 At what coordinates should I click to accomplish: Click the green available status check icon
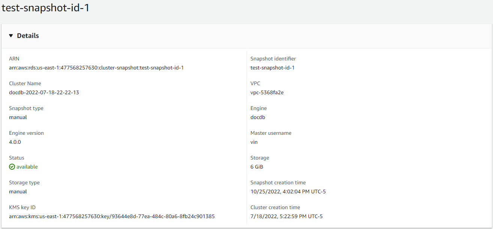(11, 167)
